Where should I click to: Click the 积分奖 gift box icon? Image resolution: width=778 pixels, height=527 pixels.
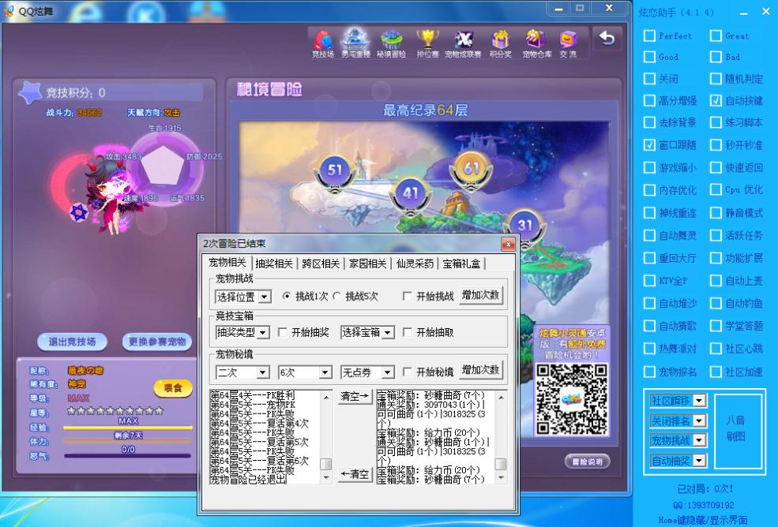pyautogui.click(x=500, y=43)
